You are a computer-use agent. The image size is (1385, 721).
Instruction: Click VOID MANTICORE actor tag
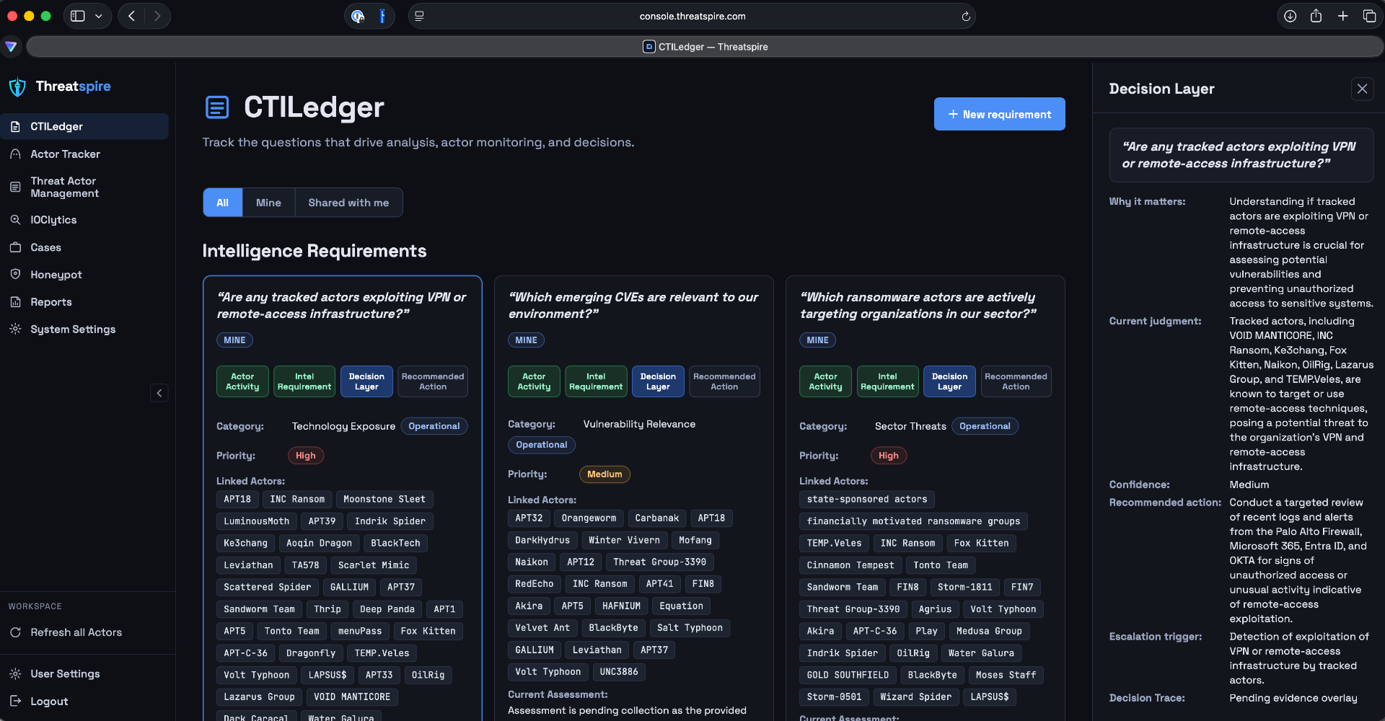coord(352,697)
